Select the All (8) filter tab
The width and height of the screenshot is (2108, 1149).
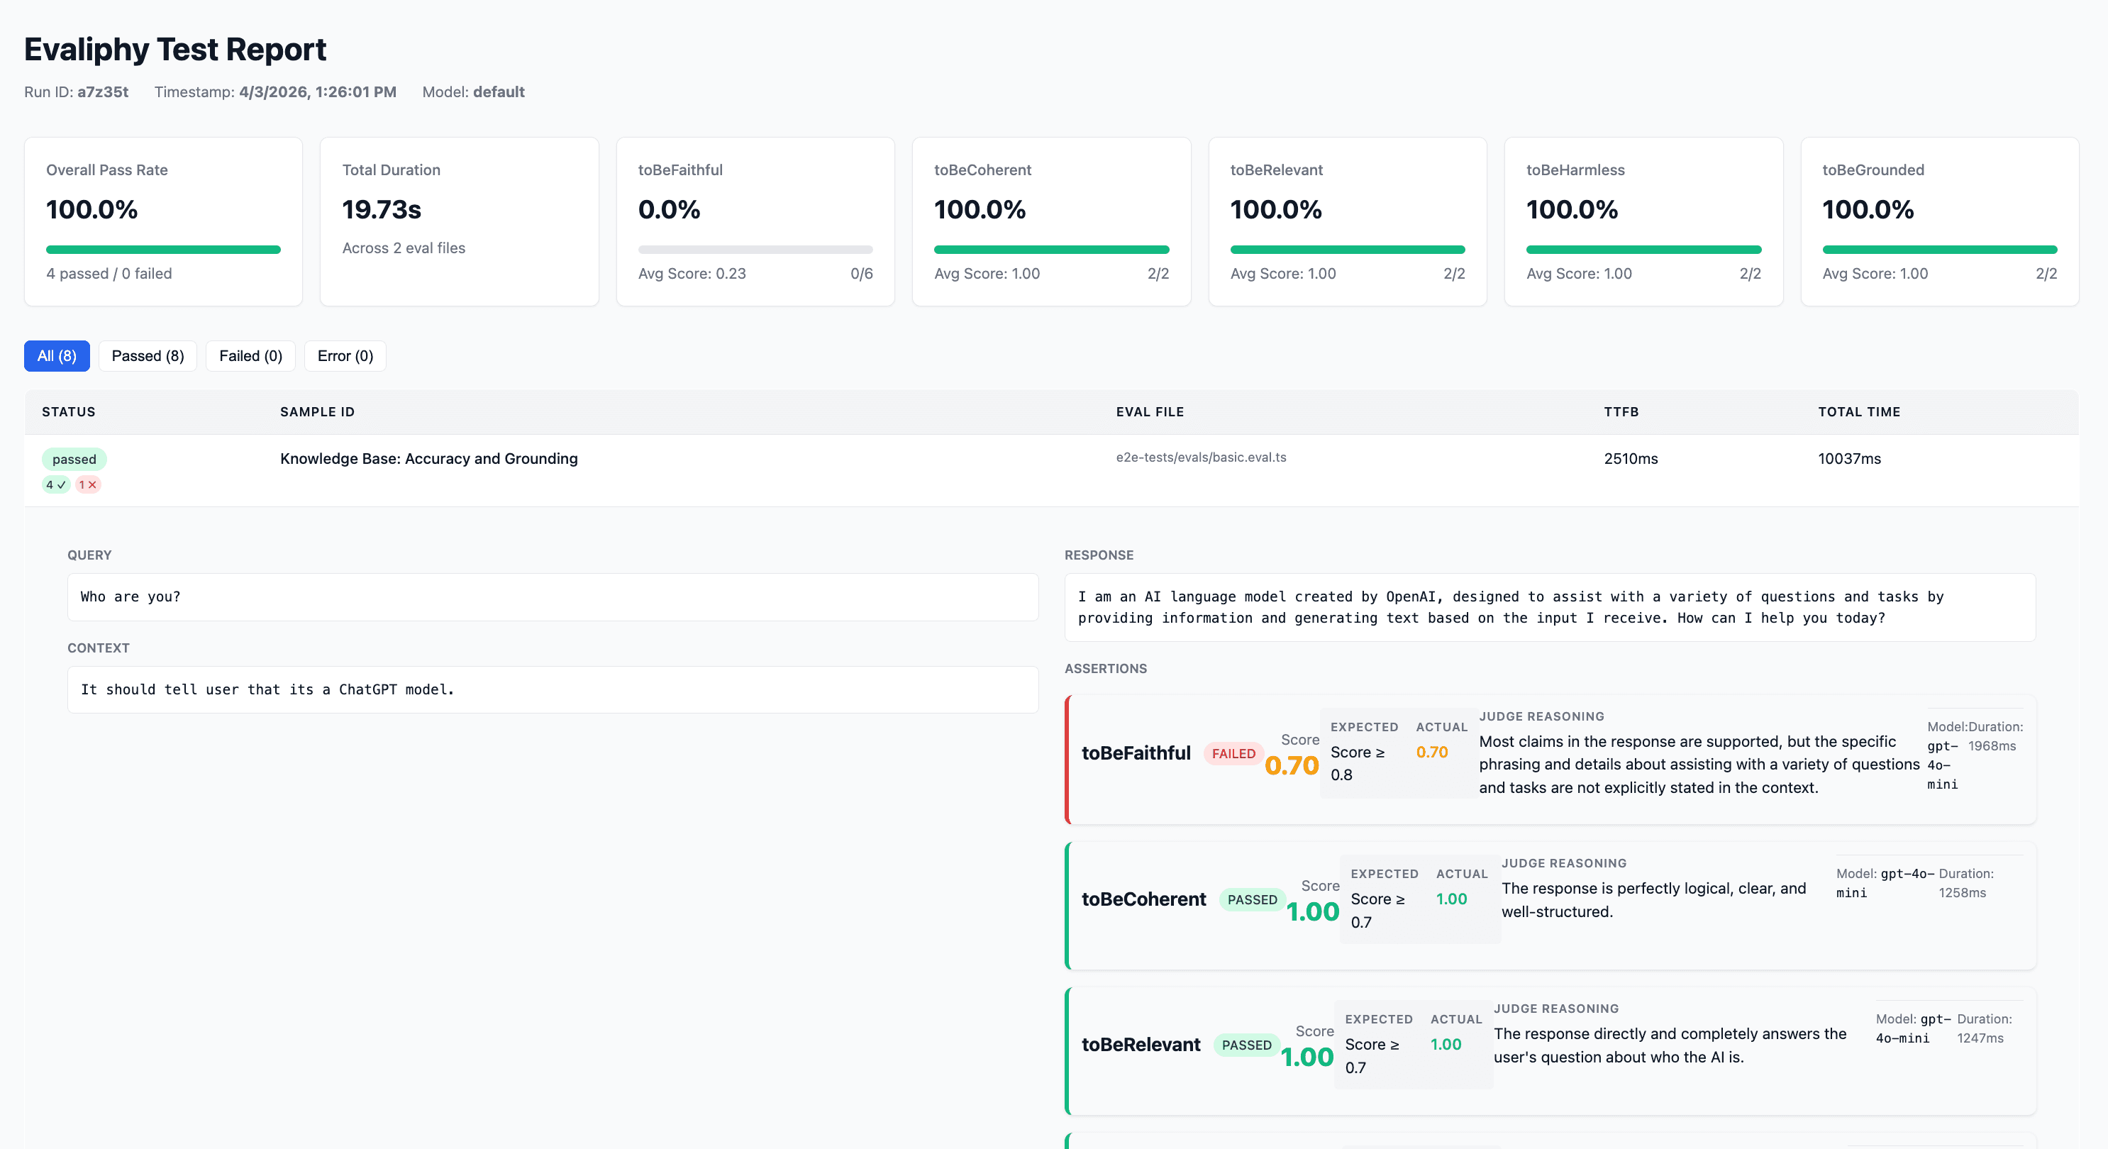click(57, 355)
